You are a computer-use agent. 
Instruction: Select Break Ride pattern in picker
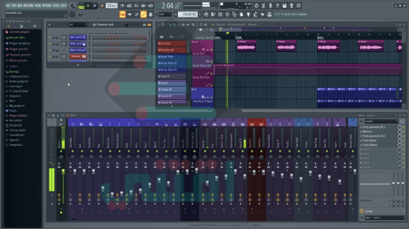tap(172, 57)
